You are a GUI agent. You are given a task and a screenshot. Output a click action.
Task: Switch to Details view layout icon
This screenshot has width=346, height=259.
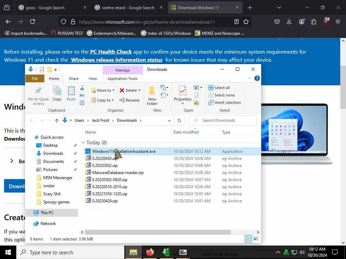[x=248, y=239]
